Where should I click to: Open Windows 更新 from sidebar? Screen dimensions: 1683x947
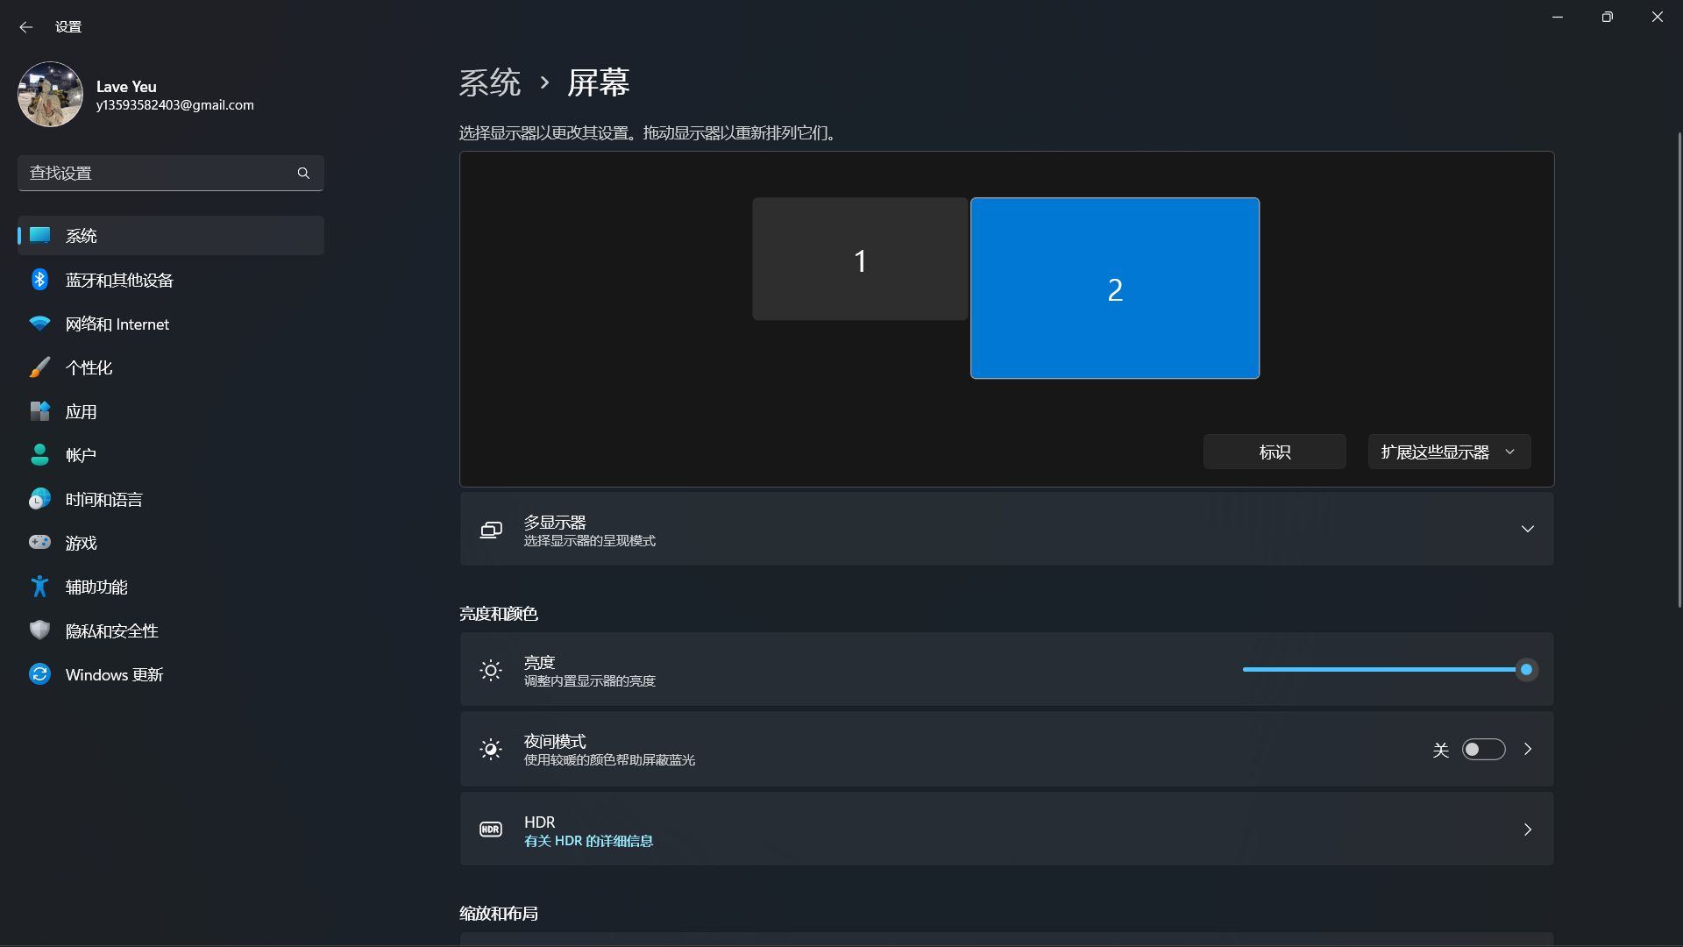(113, 673)
